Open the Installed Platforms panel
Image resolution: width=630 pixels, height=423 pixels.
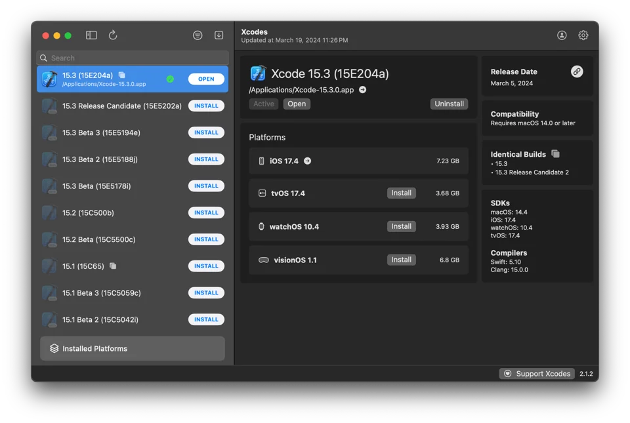tap(133, 348)
